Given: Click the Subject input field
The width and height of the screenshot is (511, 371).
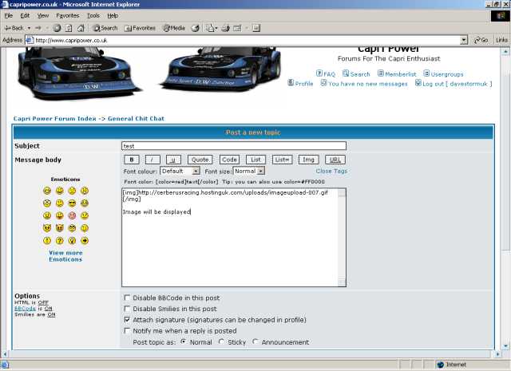Looking at the screenshot, I should tap(234, 146).
